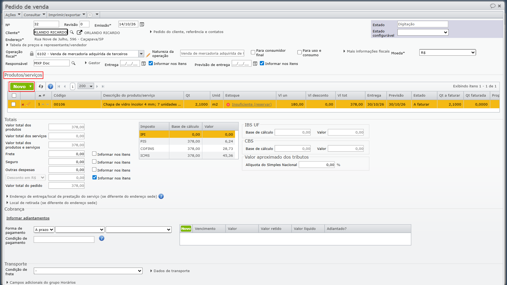The width and height of the screenshot is (507, 285).
Task: Open the Previsão de entrega calendar
Action: coord(255,64)
